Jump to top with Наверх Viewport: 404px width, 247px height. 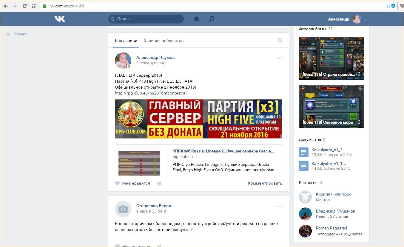(17, 34)
